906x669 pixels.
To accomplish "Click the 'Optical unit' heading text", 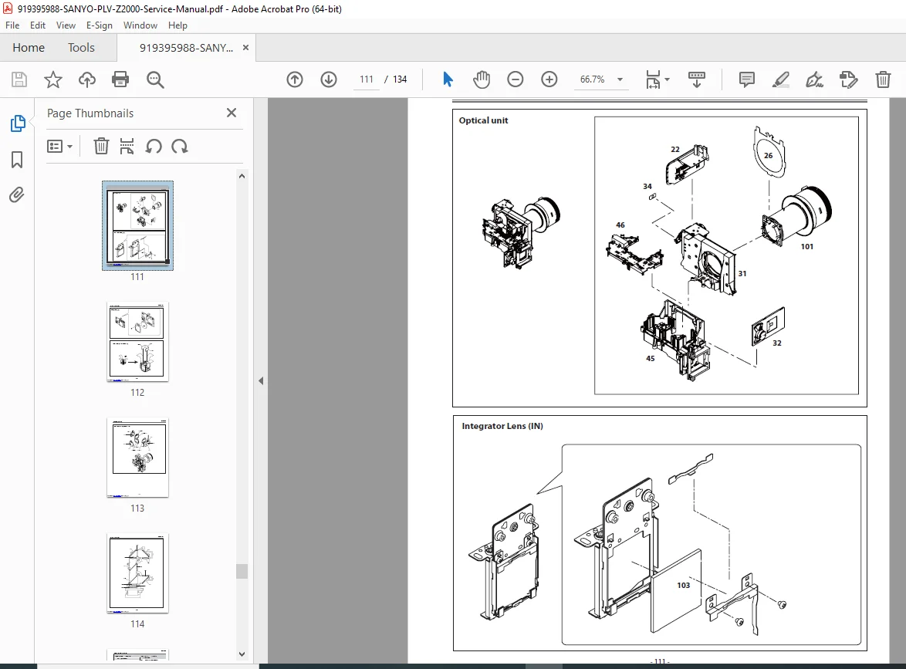I will click(x=483, y=120).
